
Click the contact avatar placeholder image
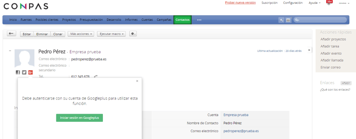click(25, 58)
